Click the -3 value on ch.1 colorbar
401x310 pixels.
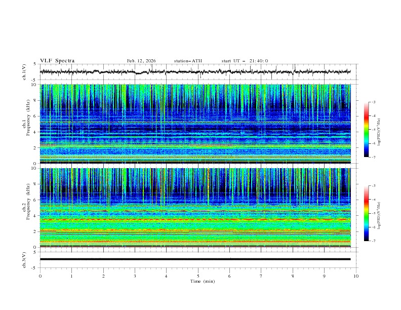(373, 102)
